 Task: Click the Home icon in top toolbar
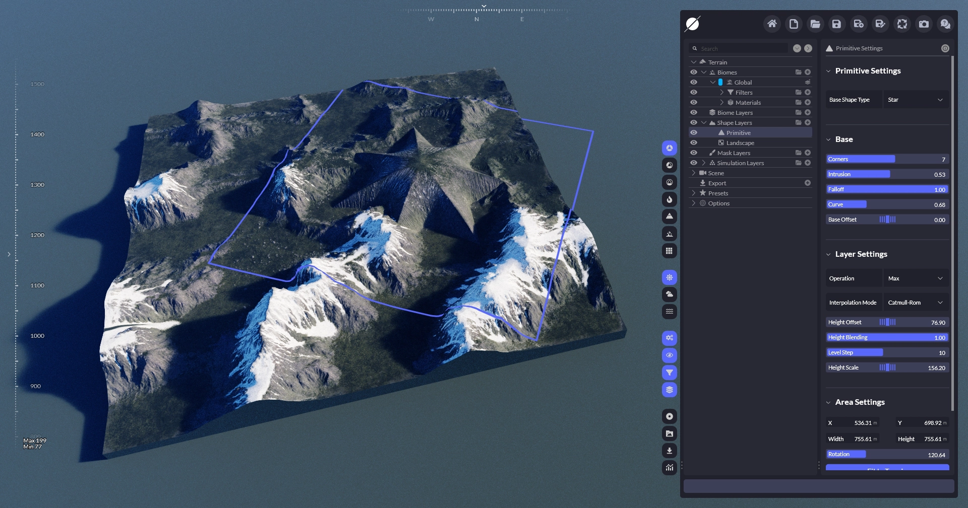[x=771, y=24]
